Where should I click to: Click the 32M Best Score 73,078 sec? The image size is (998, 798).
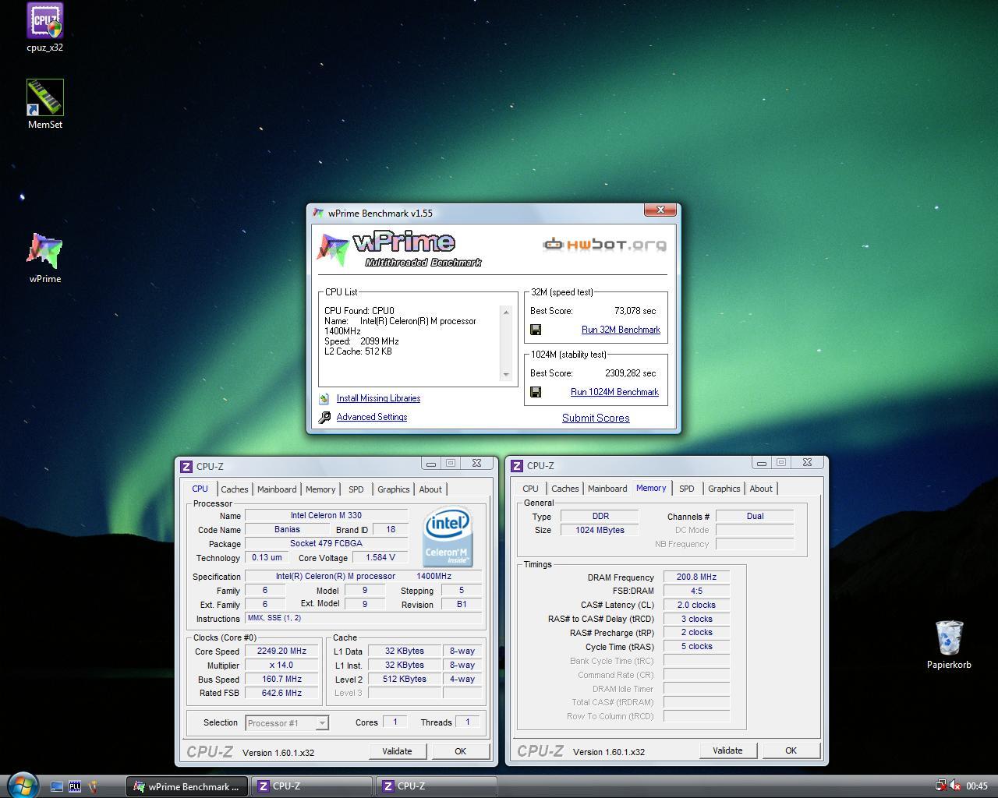point(635,311)
